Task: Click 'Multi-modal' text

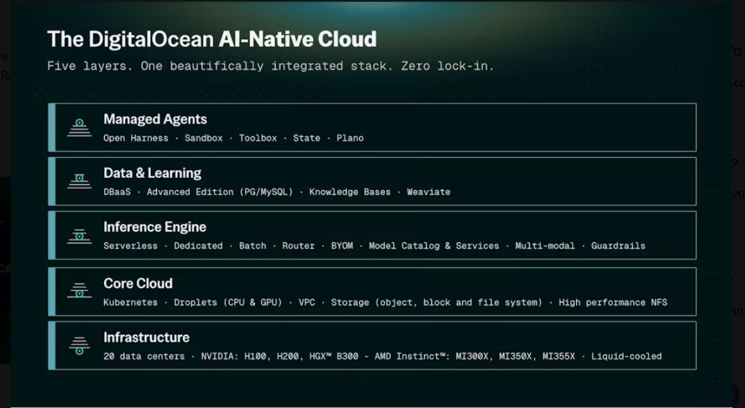Action: 545,246
